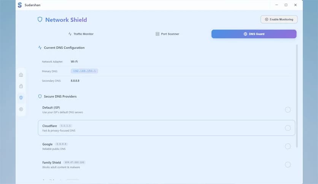Click the Enable Monitoring button

click(x=279, y=19)
